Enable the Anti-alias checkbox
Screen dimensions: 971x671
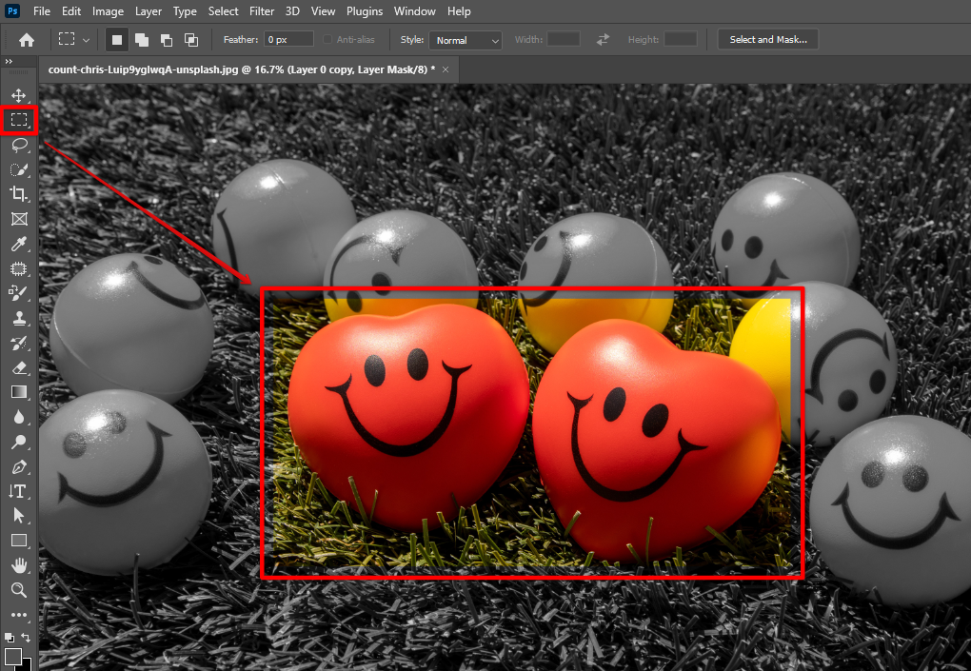[x=328, y=40]
